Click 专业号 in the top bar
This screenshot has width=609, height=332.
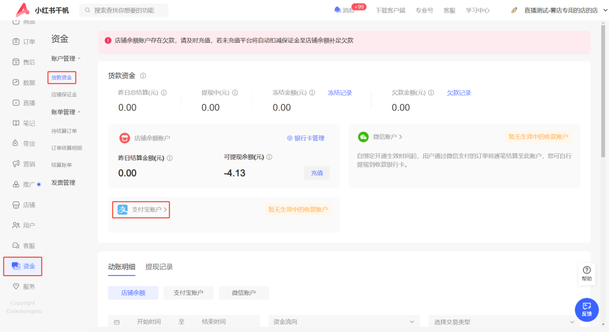pyautogui.click(x=424, y=11)
